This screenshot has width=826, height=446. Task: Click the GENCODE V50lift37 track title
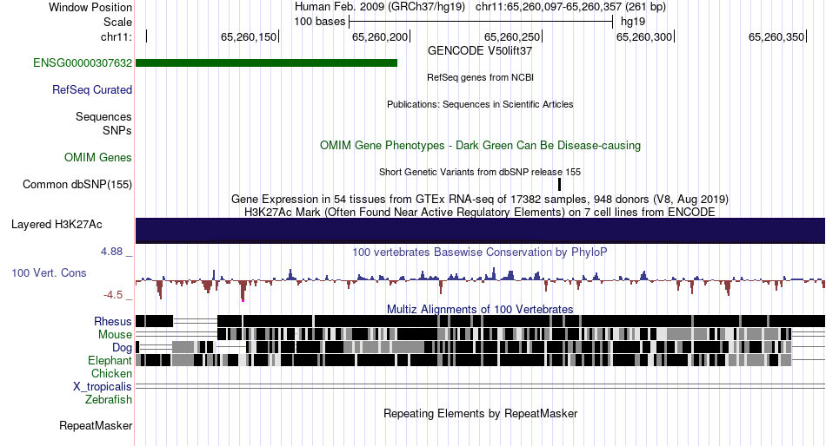click(480, 51)
